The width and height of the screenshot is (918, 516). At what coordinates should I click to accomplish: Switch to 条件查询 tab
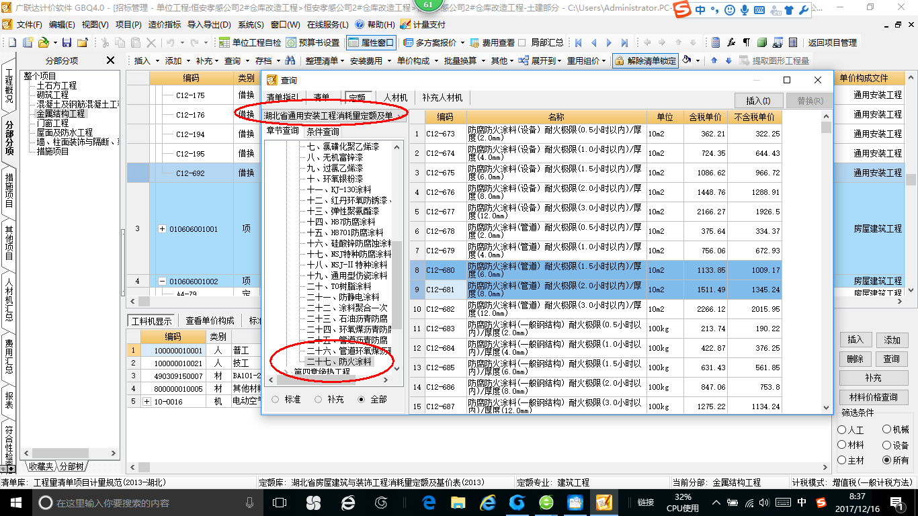(x=323, y=132)
